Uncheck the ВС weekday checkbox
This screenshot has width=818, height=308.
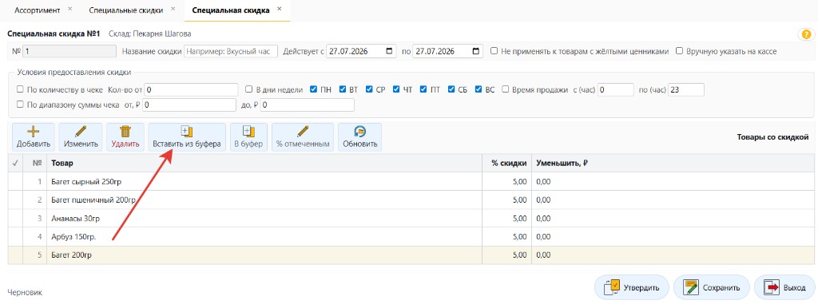coord(479,89)
